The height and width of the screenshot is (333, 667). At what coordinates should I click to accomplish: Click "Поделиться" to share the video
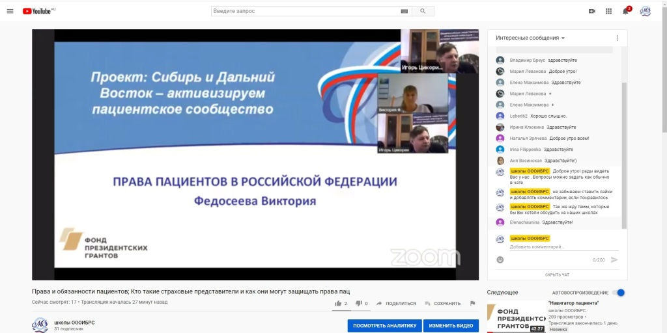396,303
